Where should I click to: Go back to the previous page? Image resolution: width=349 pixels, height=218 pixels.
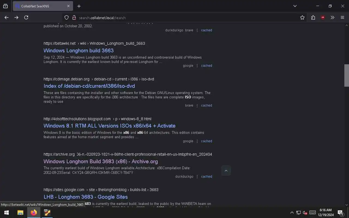click(x=7, y=17)
